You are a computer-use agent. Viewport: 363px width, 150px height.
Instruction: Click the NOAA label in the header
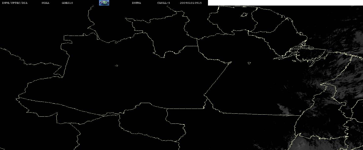(45, 3)
